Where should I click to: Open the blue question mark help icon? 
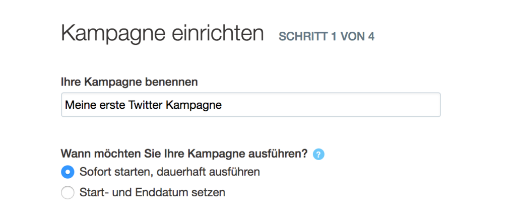pyautogui.click(x=318, y=154)
